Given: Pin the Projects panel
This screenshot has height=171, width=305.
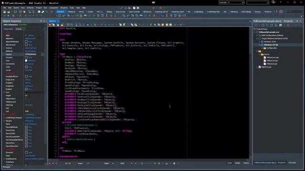Looking at the screenshot, I should tap(297, 21).
